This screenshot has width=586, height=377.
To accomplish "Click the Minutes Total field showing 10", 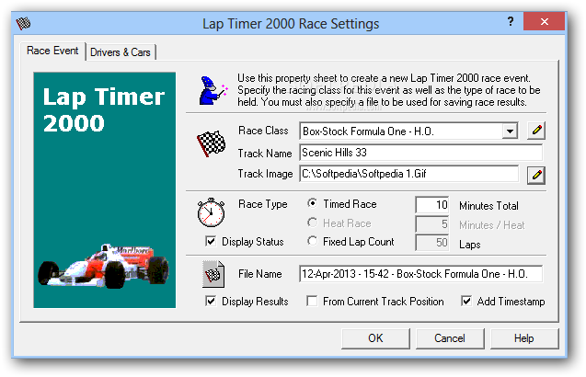I will [x=432, y=205].
